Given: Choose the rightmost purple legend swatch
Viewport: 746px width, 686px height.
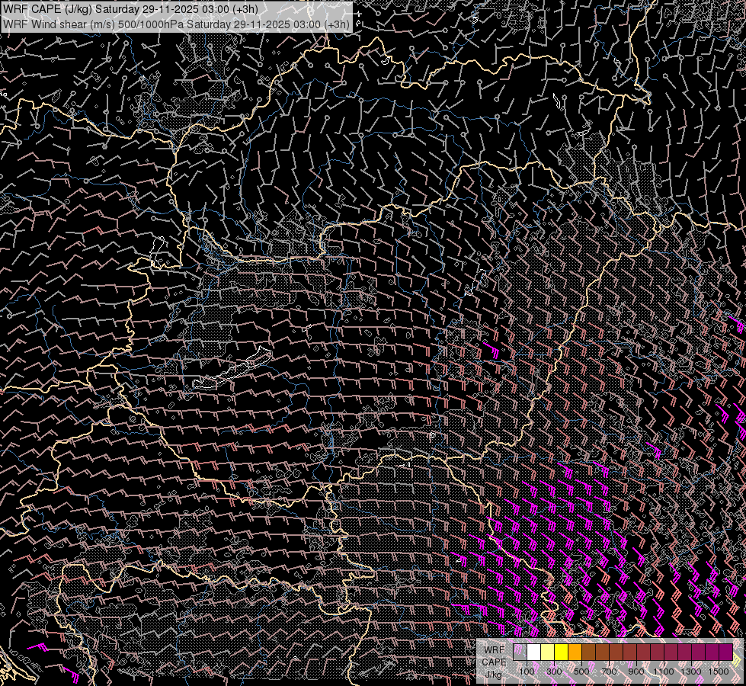Looking at the screenshot, I should [x=725, y=652].
